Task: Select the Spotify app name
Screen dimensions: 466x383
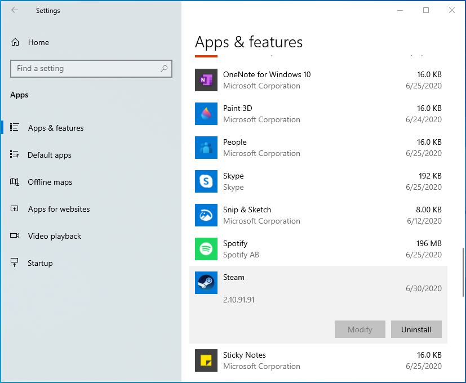Action: (x=235, y=243)
